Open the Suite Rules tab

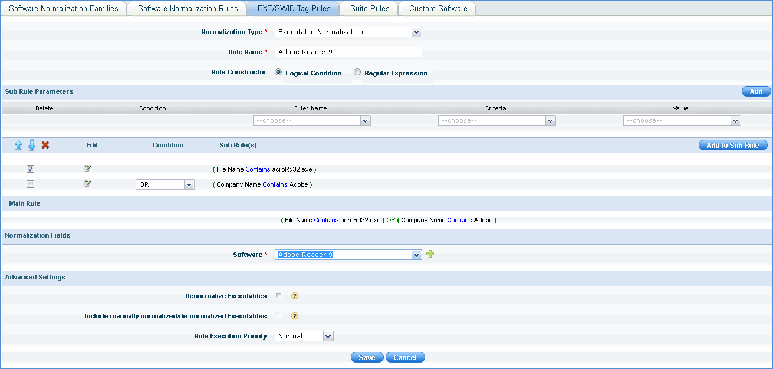(x=370, y=8)
